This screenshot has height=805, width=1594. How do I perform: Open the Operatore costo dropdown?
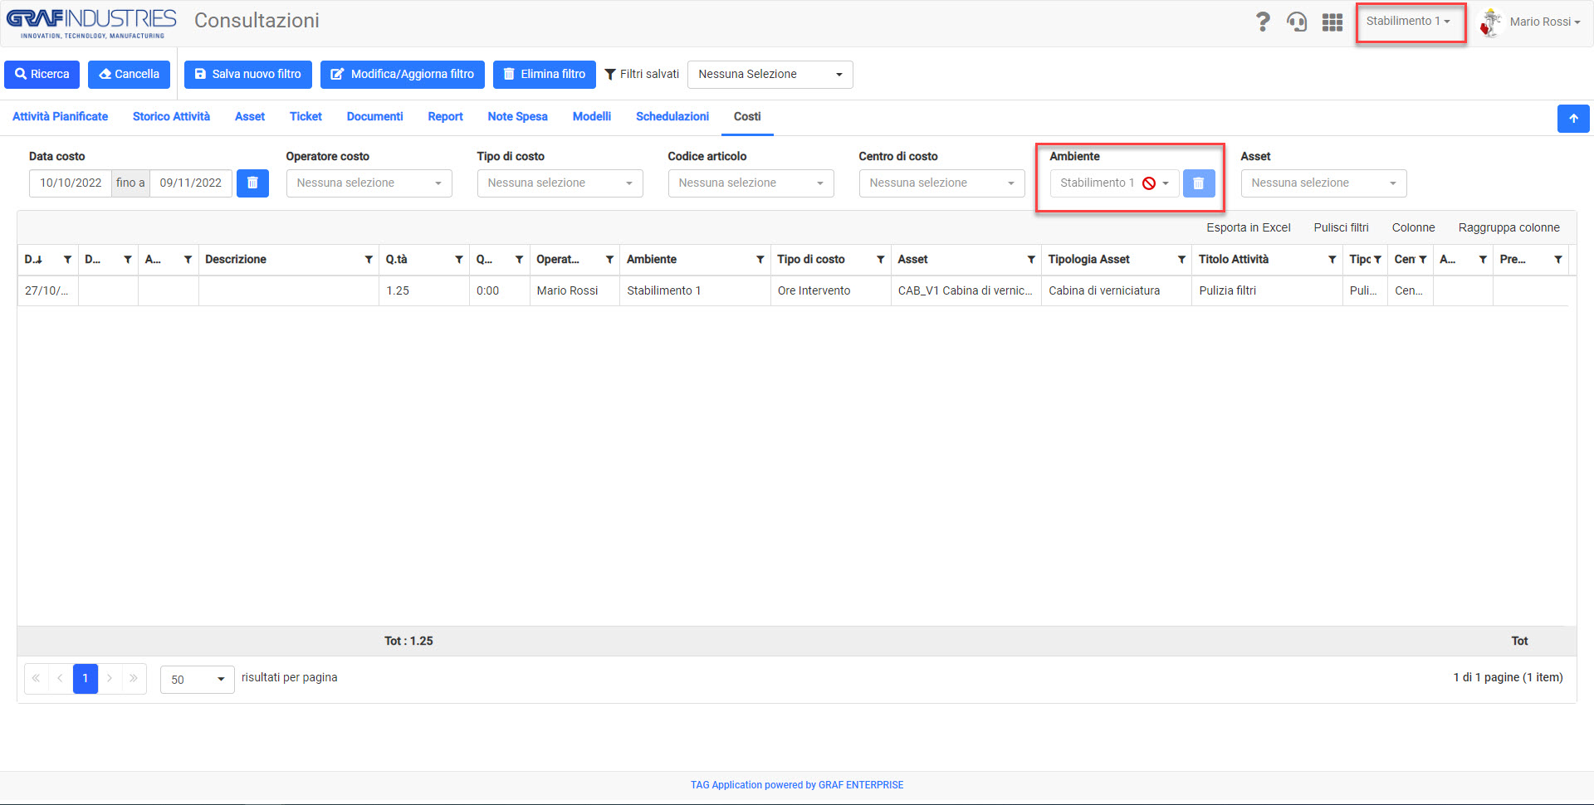369,183
